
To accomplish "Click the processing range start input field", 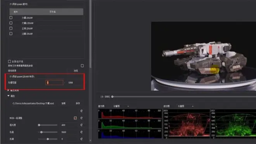I will click(x=54, y=83).
